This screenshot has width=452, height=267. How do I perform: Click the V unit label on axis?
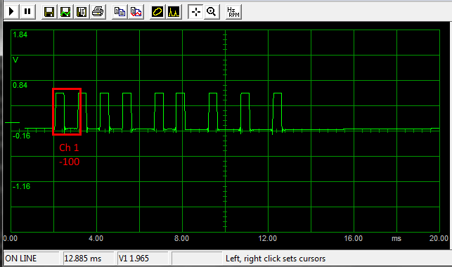point(15,60)
